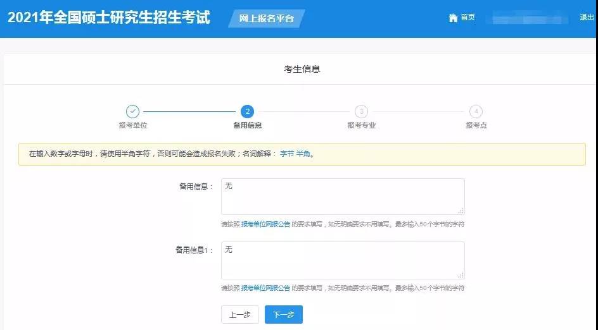Viewport: 598px width, 330px height.
Task: Open the 首页 home link
Action: 468,18
